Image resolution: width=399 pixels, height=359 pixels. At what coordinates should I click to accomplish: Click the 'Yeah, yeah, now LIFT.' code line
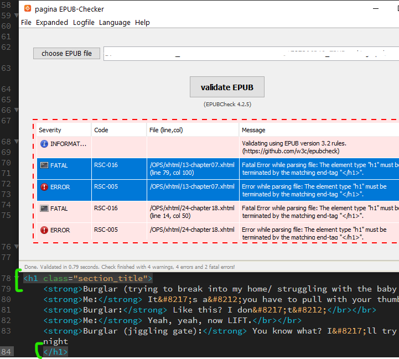click(172, 320)
